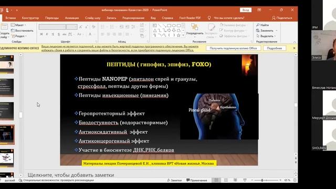Click the accessibility checker status icon

tap(20, 180)
